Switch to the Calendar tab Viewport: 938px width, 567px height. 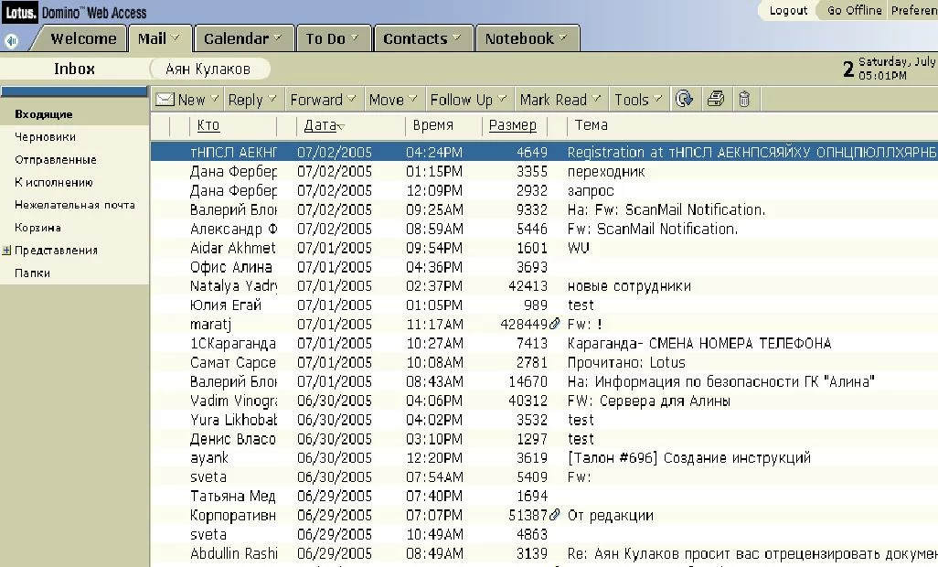click(x=241, y=38)
